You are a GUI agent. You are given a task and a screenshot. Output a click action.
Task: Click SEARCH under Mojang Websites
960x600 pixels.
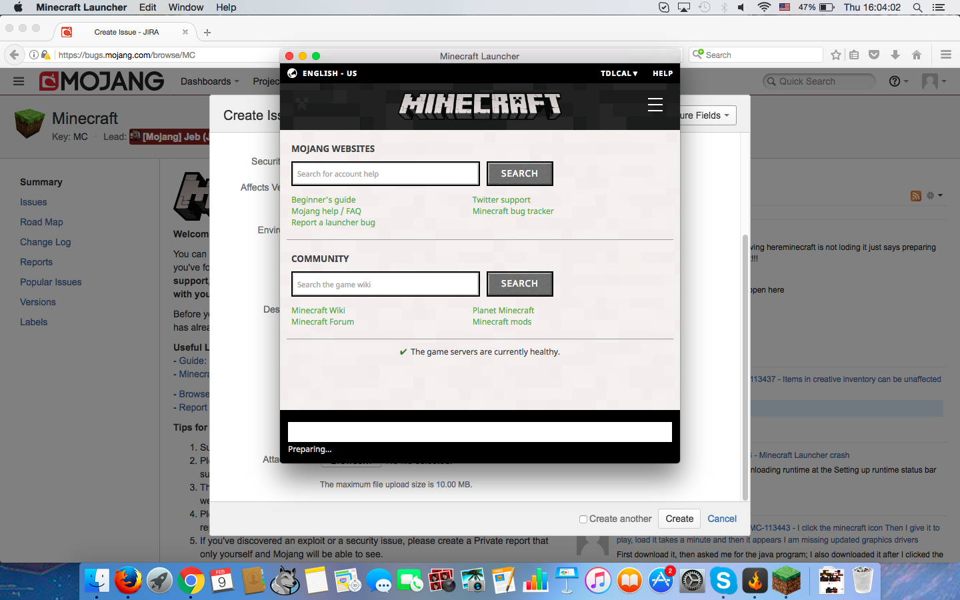point(519,173)
